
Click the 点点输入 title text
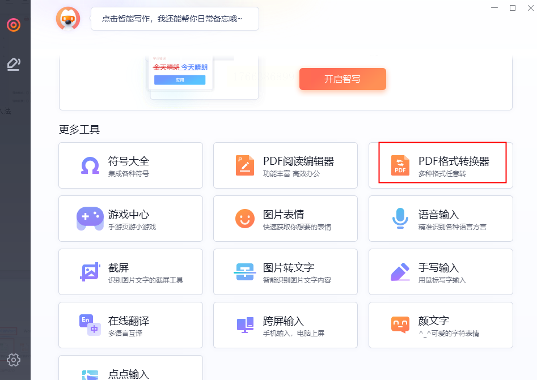coord(129,374)
